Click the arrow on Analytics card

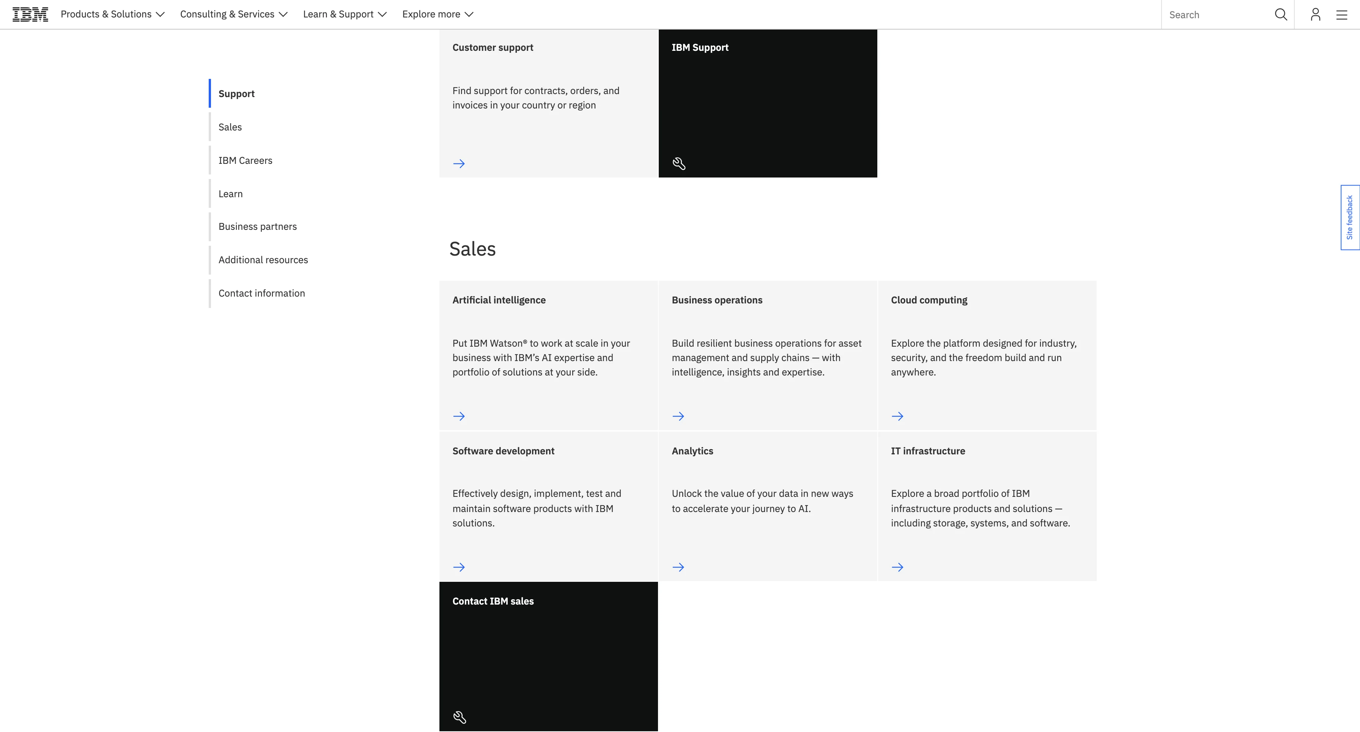click(678, 567)
